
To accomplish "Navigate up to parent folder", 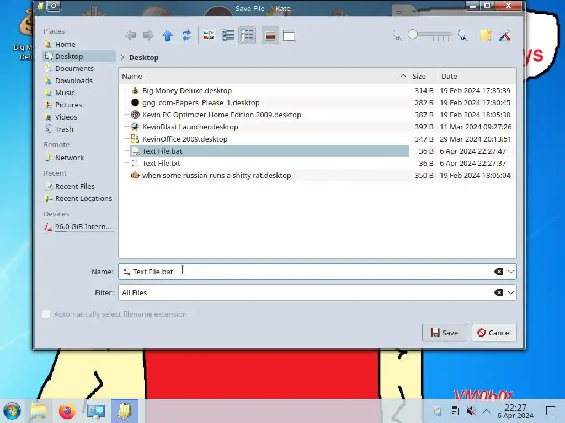I will coord(168,35).
